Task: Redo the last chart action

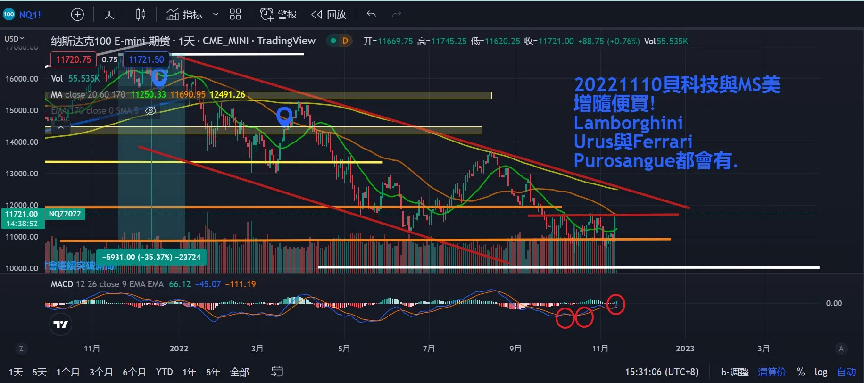Action: 397,15
